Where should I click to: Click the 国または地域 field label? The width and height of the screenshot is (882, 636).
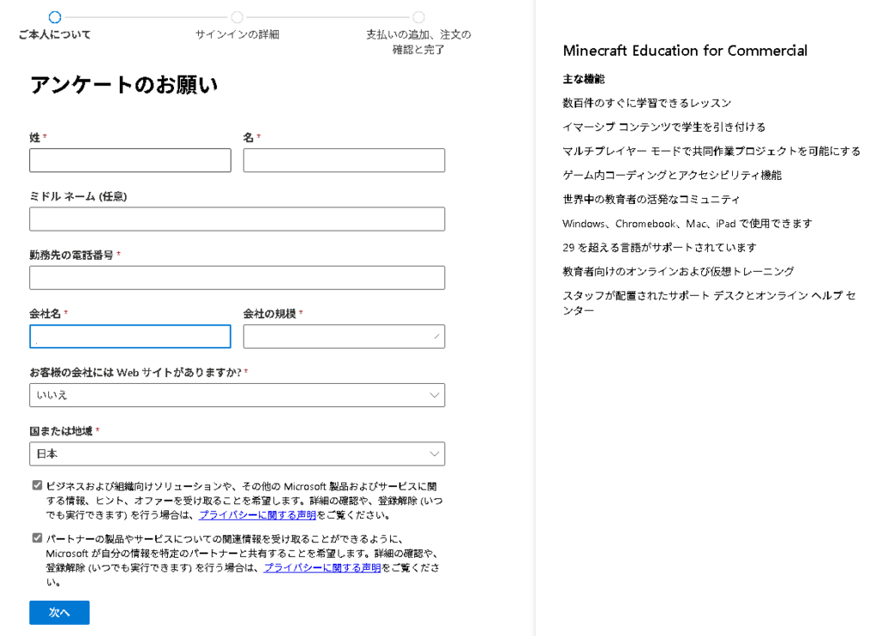click(61, 431)
